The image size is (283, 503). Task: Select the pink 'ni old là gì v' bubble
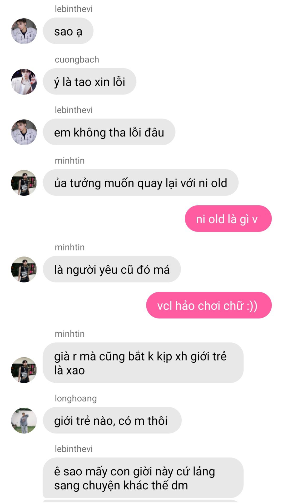[x=228, y=219]
